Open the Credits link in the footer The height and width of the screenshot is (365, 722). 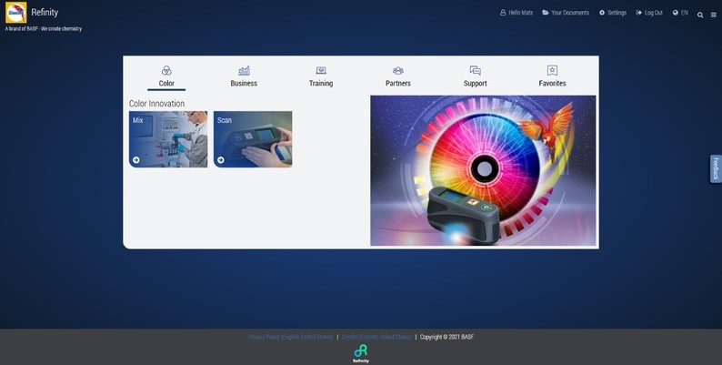pyautogui.click(x=376, y=337)
